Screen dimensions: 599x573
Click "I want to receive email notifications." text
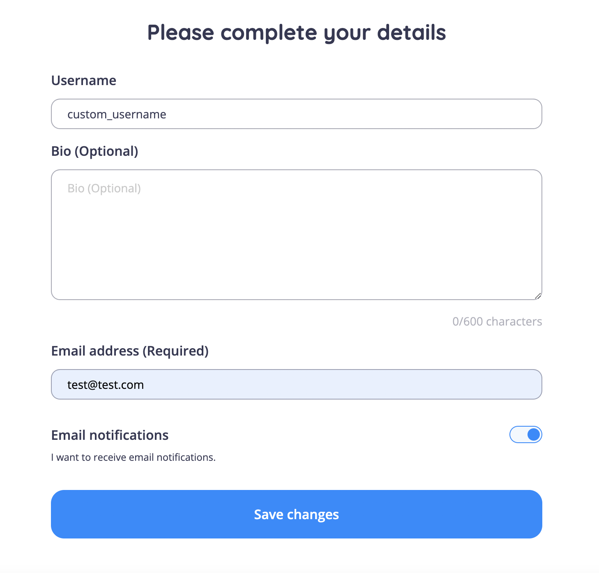(133, 457)
